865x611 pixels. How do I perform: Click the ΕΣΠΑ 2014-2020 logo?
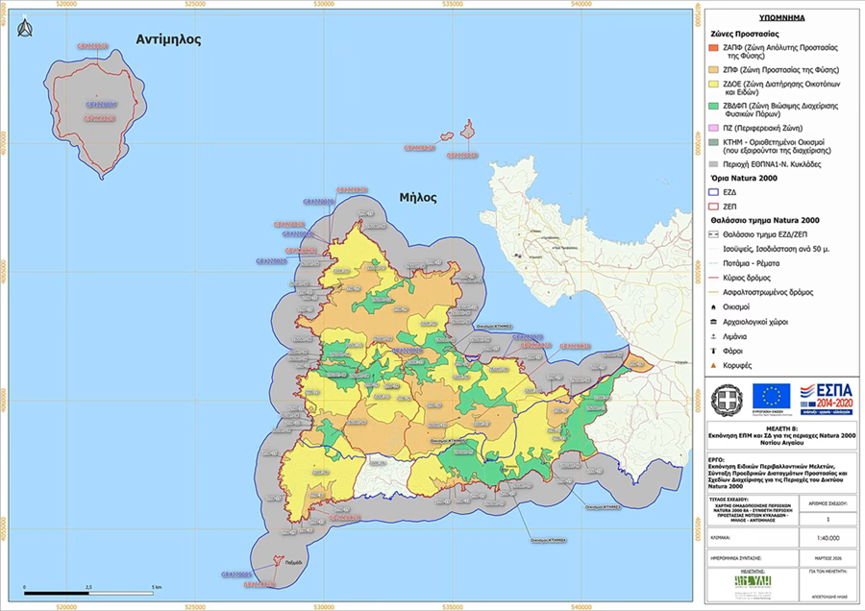coord(824,396)
